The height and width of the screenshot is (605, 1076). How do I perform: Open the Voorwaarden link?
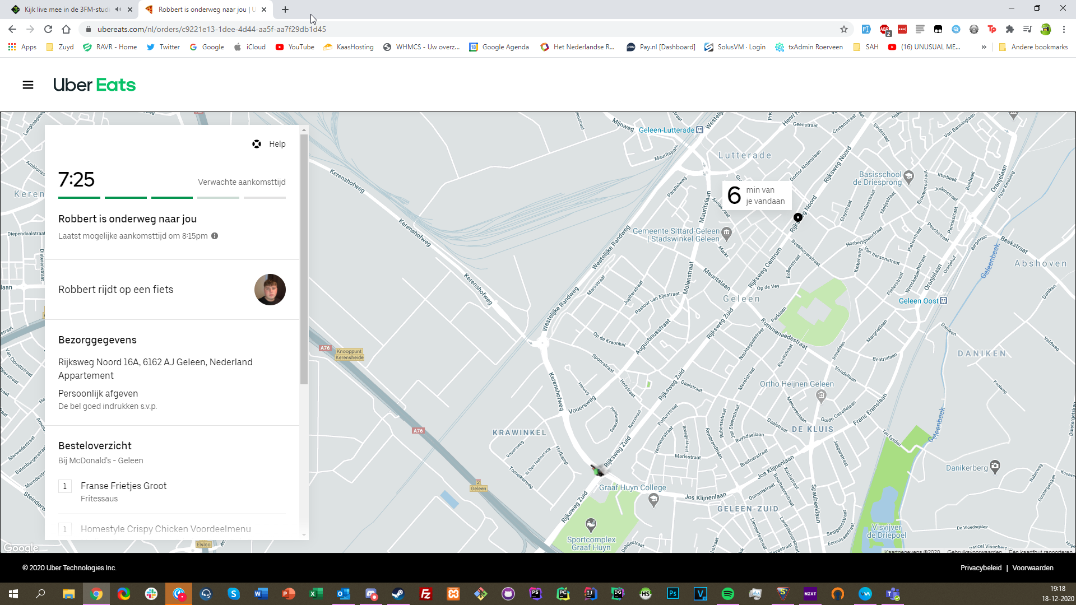pos(1032,567)
